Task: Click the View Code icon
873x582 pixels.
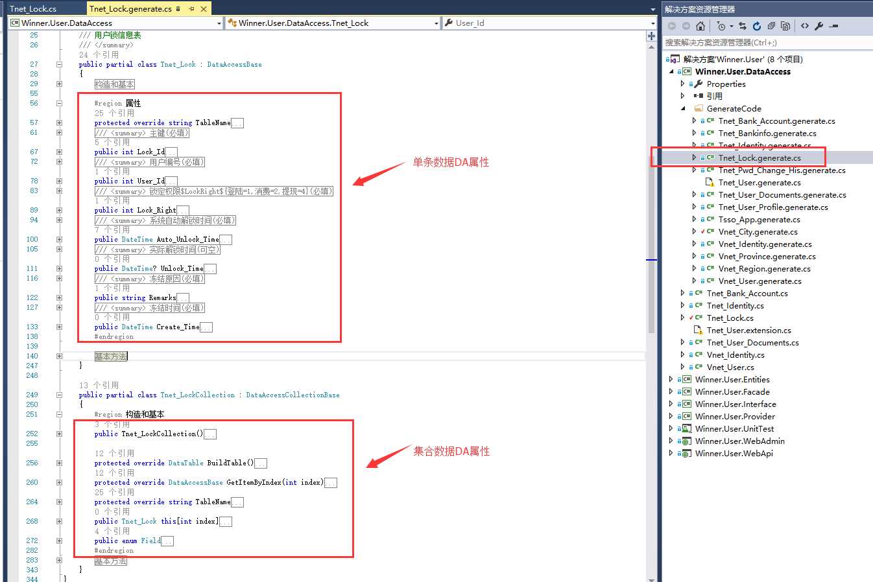Action: [x=804, y=26]
